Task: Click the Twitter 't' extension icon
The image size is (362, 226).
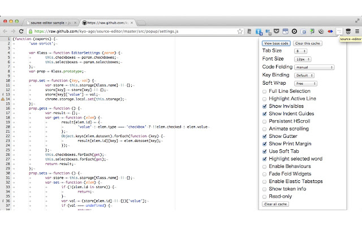Action: coord(258,32)
